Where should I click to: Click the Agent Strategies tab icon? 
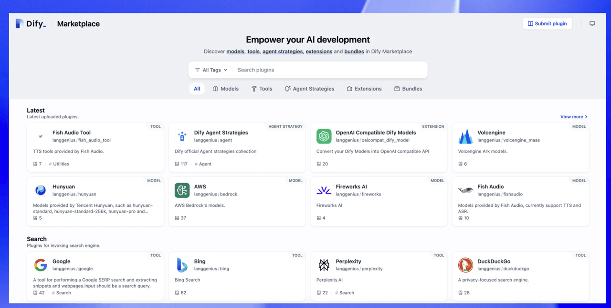(288, 89)
